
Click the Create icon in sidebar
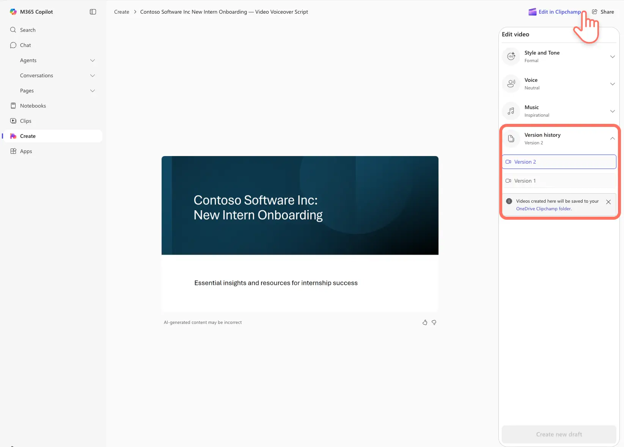click(x=13, y=136)
